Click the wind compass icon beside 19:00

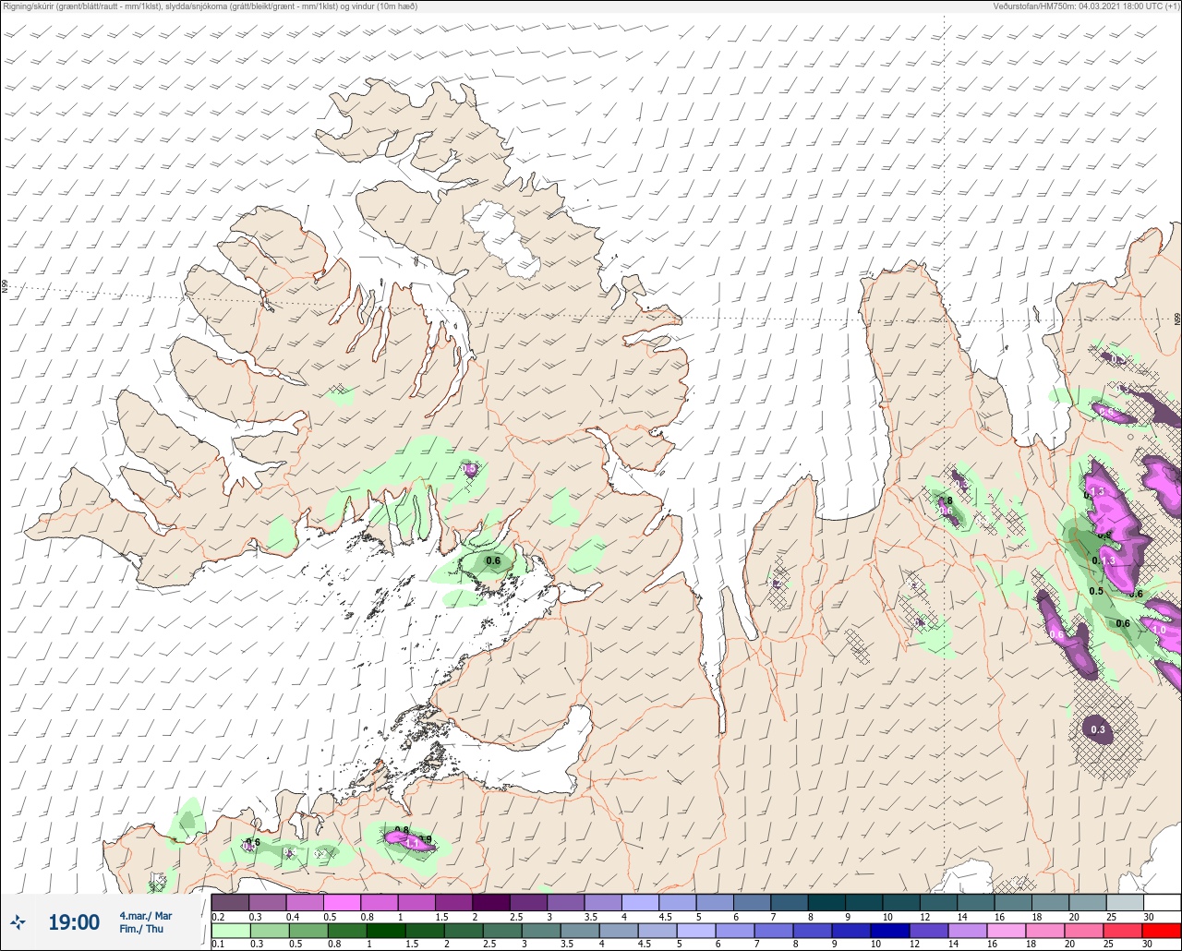click(18, 921)
